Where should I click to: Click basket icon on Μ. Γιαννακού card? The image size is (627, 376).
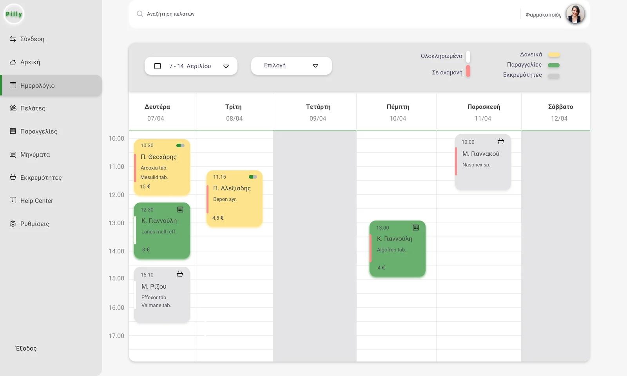click(501, 141)
